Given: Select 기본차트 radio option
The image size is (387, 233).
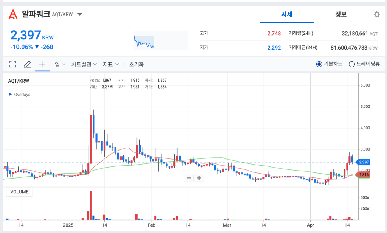Looking at the screenshot, I should (x=329, y=64).
